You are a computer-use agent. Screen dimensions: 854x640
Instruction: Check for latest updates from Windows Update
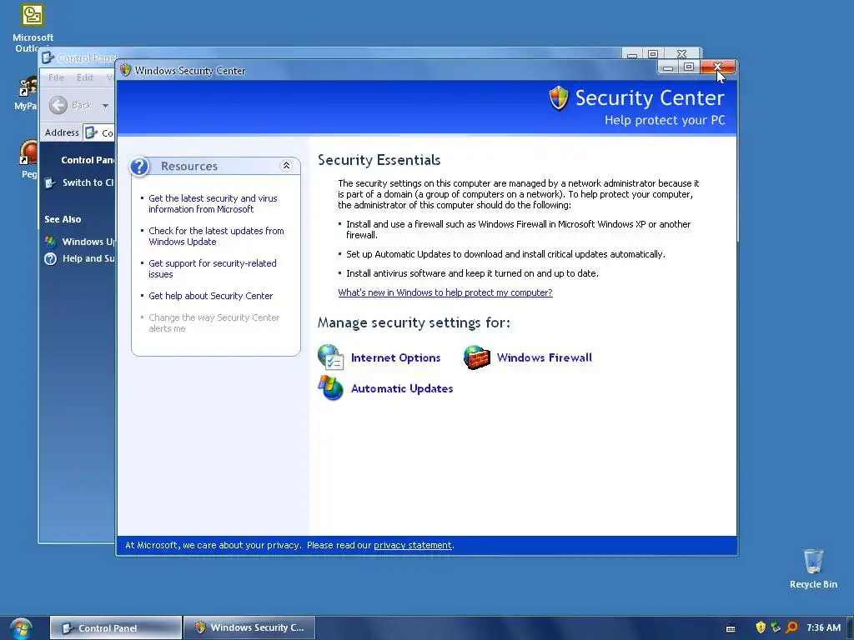pos(216,236)
